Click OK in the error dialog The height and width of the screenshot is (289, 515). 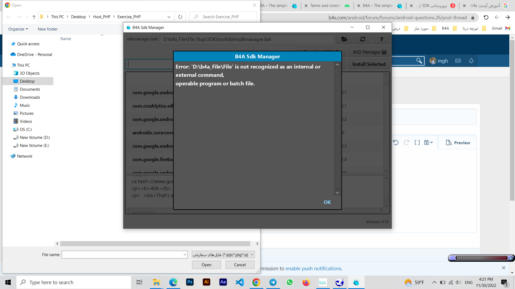[x=327, y=202]
